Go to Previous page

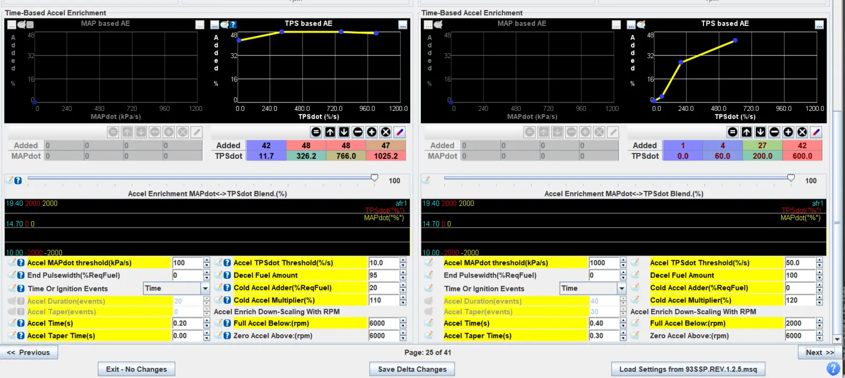(x=29, y=352)
